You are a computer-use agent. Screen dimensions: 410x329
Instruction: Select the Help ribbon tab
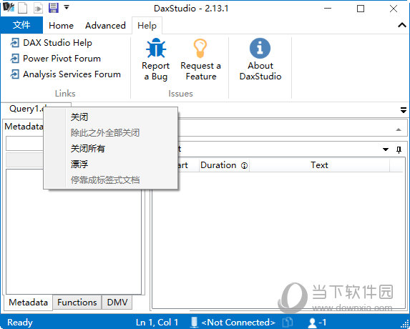[x=147, y=25]
